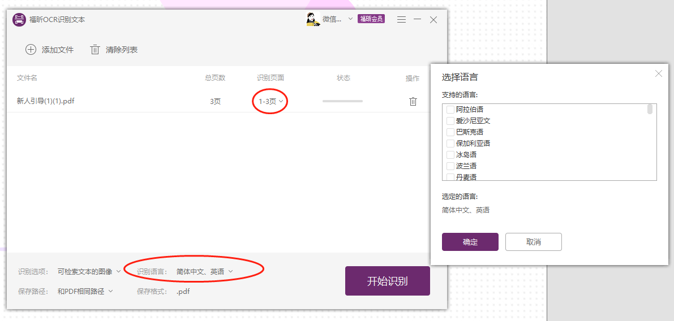Expand the 微信 account dropdown arrow

tap(350, 19)
